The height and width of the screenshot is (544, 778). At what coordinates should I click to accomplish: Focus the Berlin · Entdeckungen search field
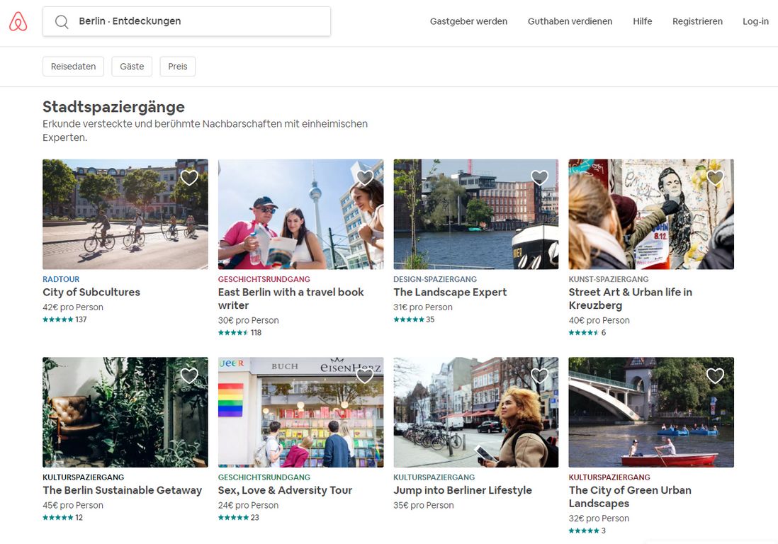(198, 21)
